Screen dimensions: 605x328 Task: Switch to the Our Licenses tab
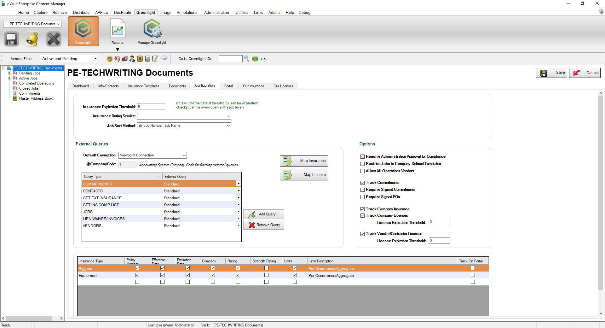click(x=283, y=86)
